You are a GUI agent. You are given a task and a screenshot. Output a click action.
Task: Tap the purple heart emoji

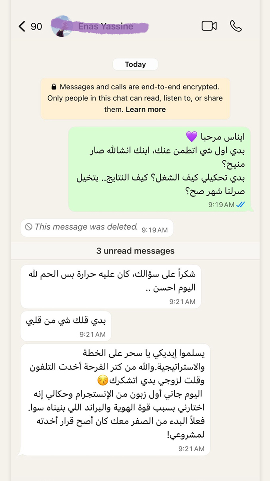tap(192, 137)
